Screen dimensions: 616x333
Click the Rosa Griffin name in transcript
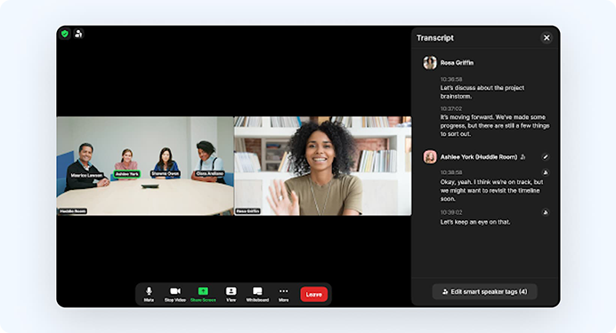(457, 63)
